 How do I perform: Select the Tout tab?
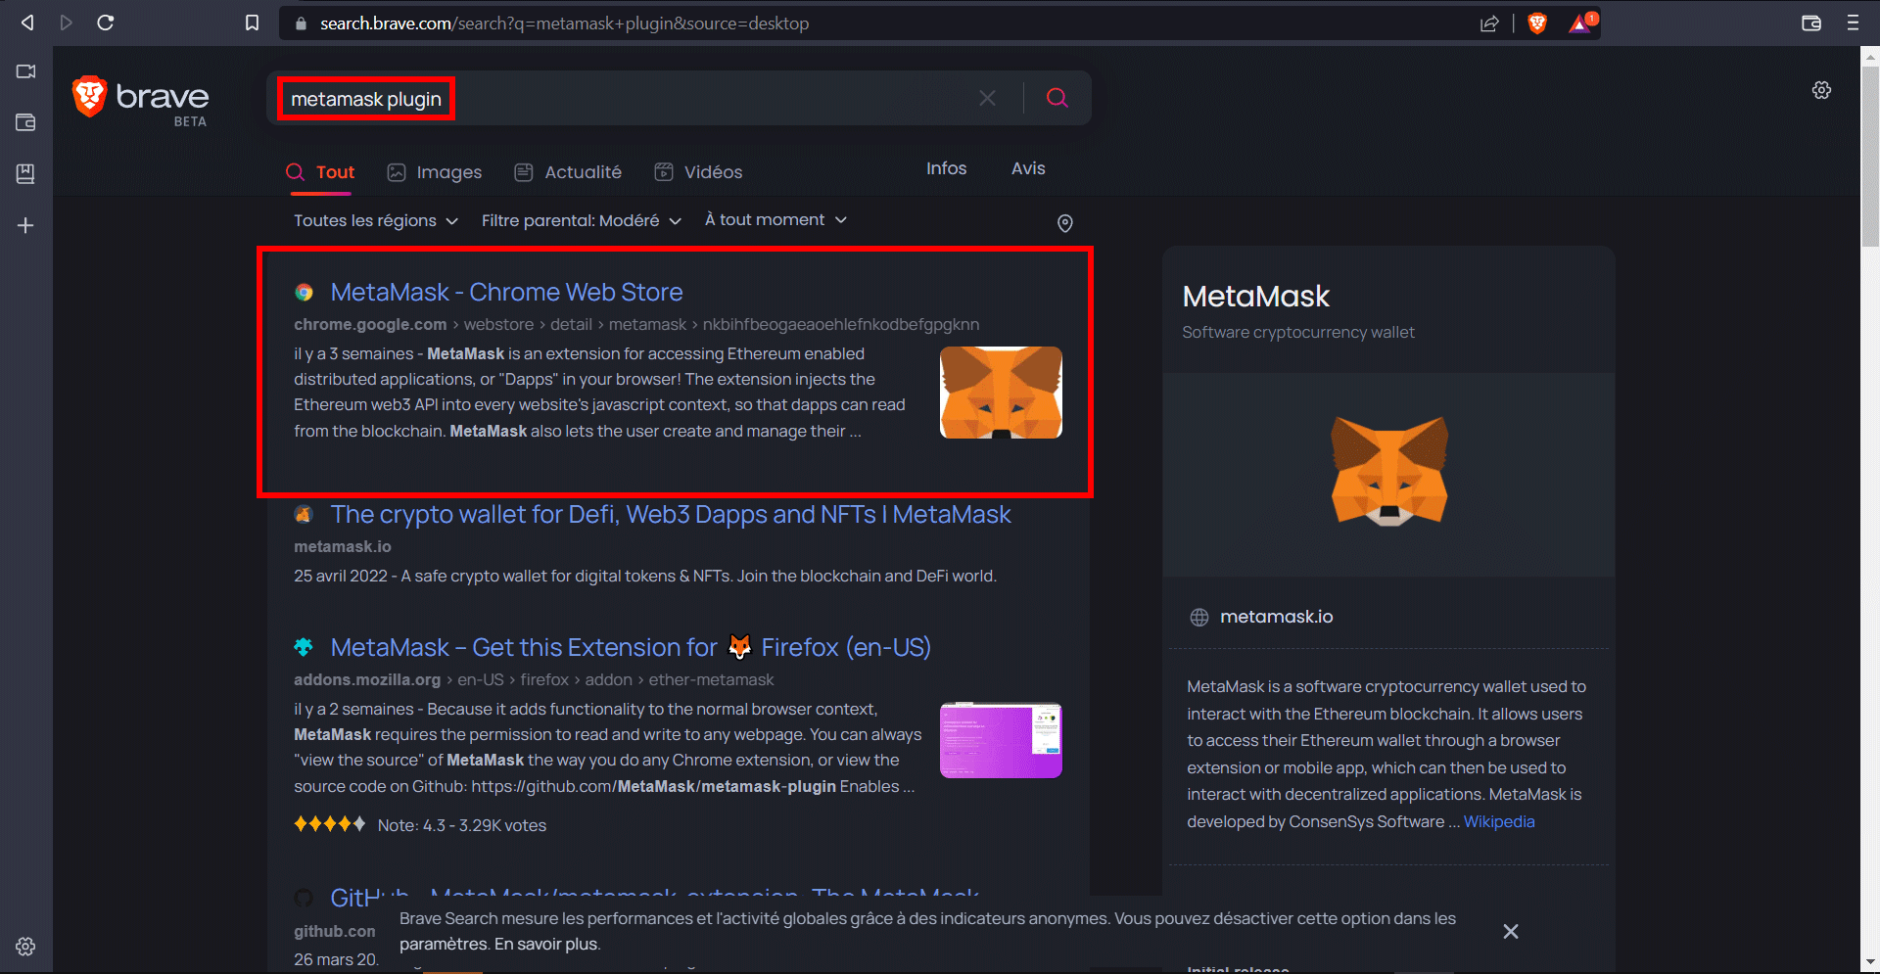pos(320,172)
